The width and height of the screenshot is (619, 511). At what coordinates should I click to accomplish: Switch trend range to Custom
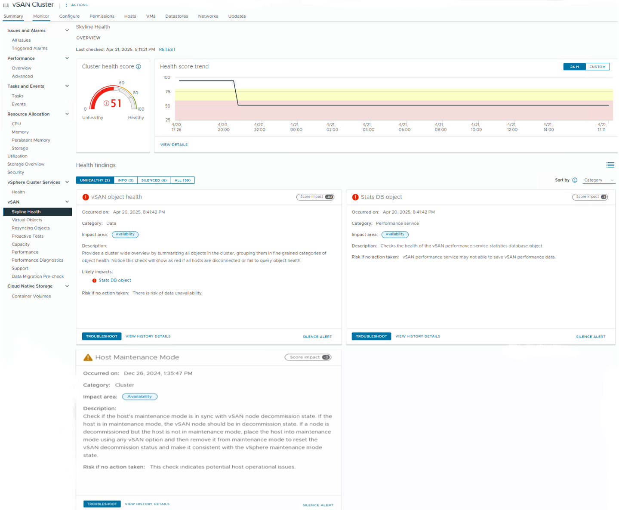597,67
